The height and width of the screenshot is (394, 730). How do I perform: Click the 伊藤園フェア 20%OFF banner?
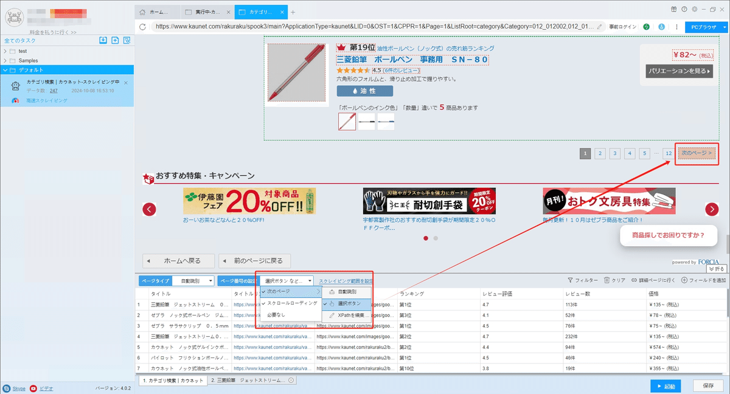click(249, 201)
